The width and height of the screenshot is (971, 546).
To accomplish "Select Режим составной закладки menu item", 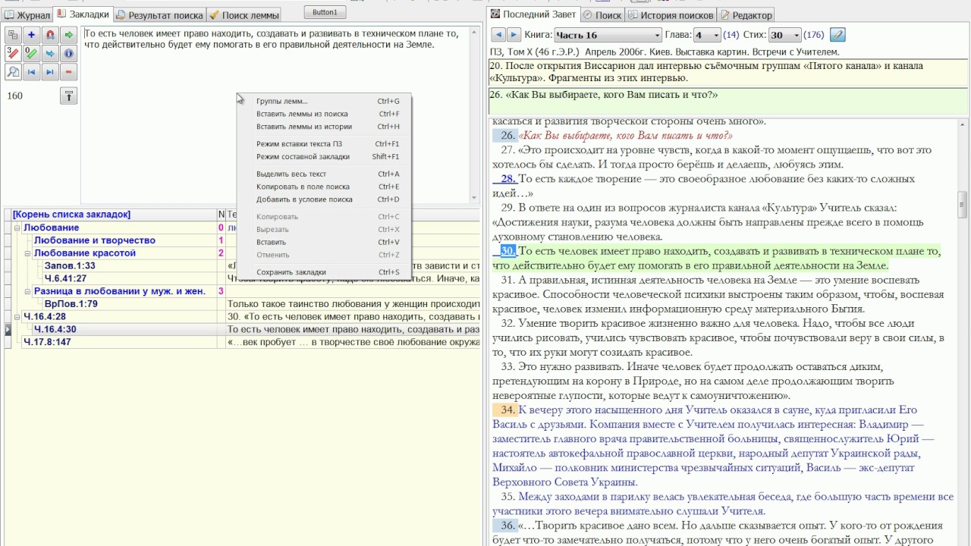I will click(325, 156).
